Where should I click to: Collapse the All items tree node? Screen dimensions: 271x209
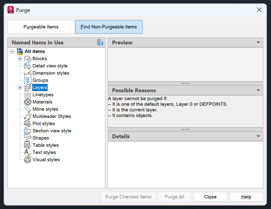point(12,51)
